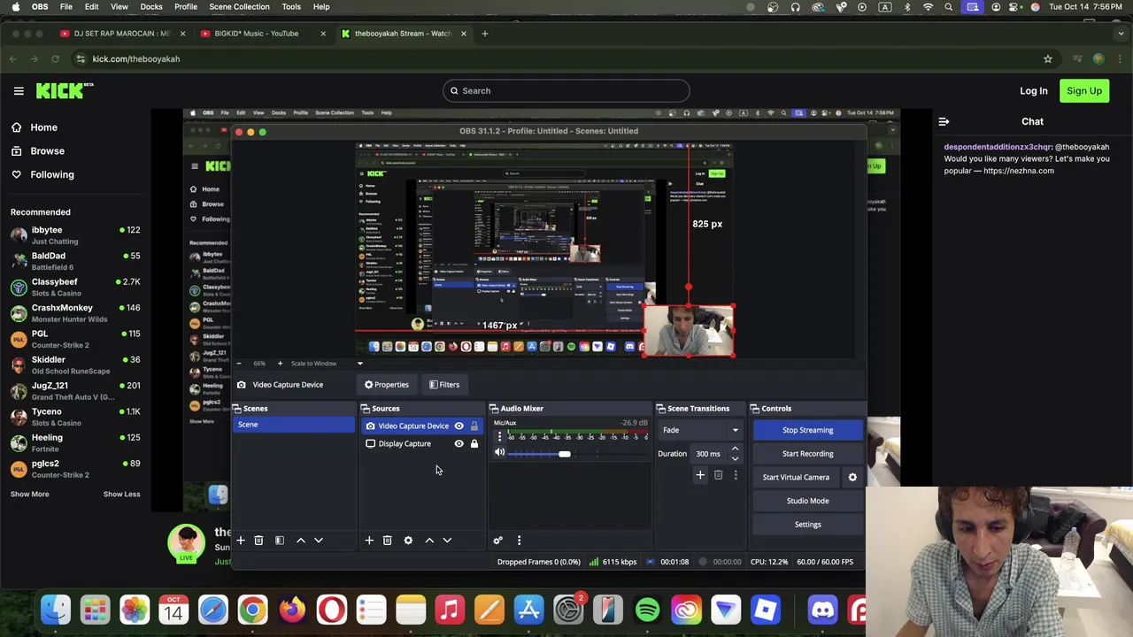
Task: Add a new scene with the plus icon
Action: [x=240, y=541]
